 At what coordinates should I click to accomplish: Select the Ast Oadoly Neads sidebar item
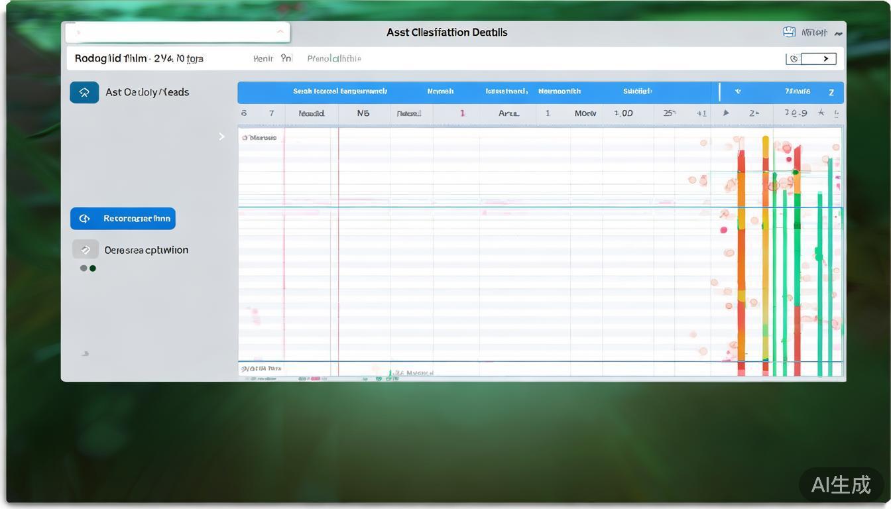147,93
